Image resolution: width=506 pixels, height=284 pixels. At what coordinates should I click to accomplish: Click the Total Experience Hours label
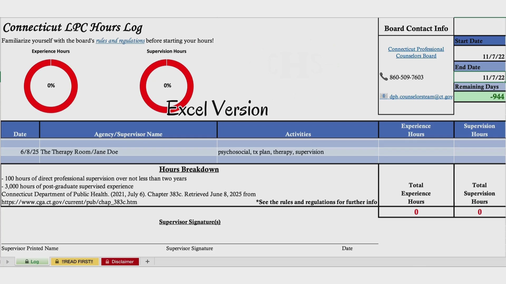pos(416,193)
